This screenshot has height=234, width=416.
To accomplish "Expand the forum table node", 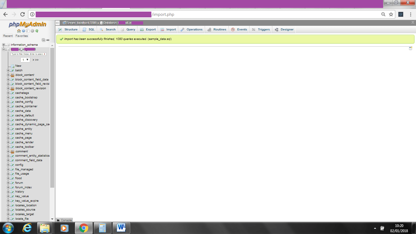I will [x=8, y=183].
